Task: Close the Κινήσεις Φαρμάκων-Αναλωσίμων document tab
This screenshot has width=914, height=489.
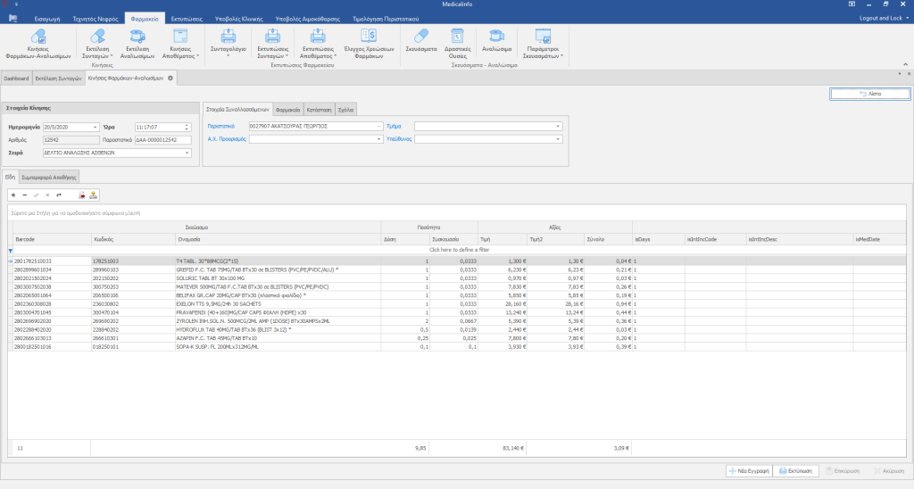Action: coord(170,79)
